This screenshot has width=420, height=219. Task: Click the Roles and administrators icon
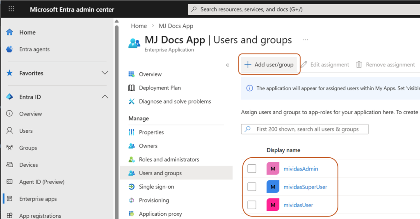click(132, 159)
